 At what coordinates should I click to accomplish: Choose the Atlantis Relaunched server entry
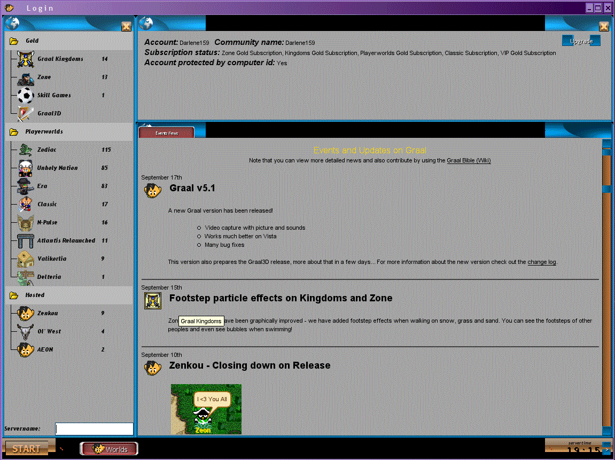(x=66, y=241)
